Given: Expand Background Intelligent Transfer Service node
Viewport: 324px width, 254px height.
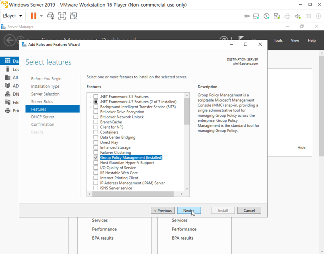Looking at the screenshot, I should coord(90,107).
